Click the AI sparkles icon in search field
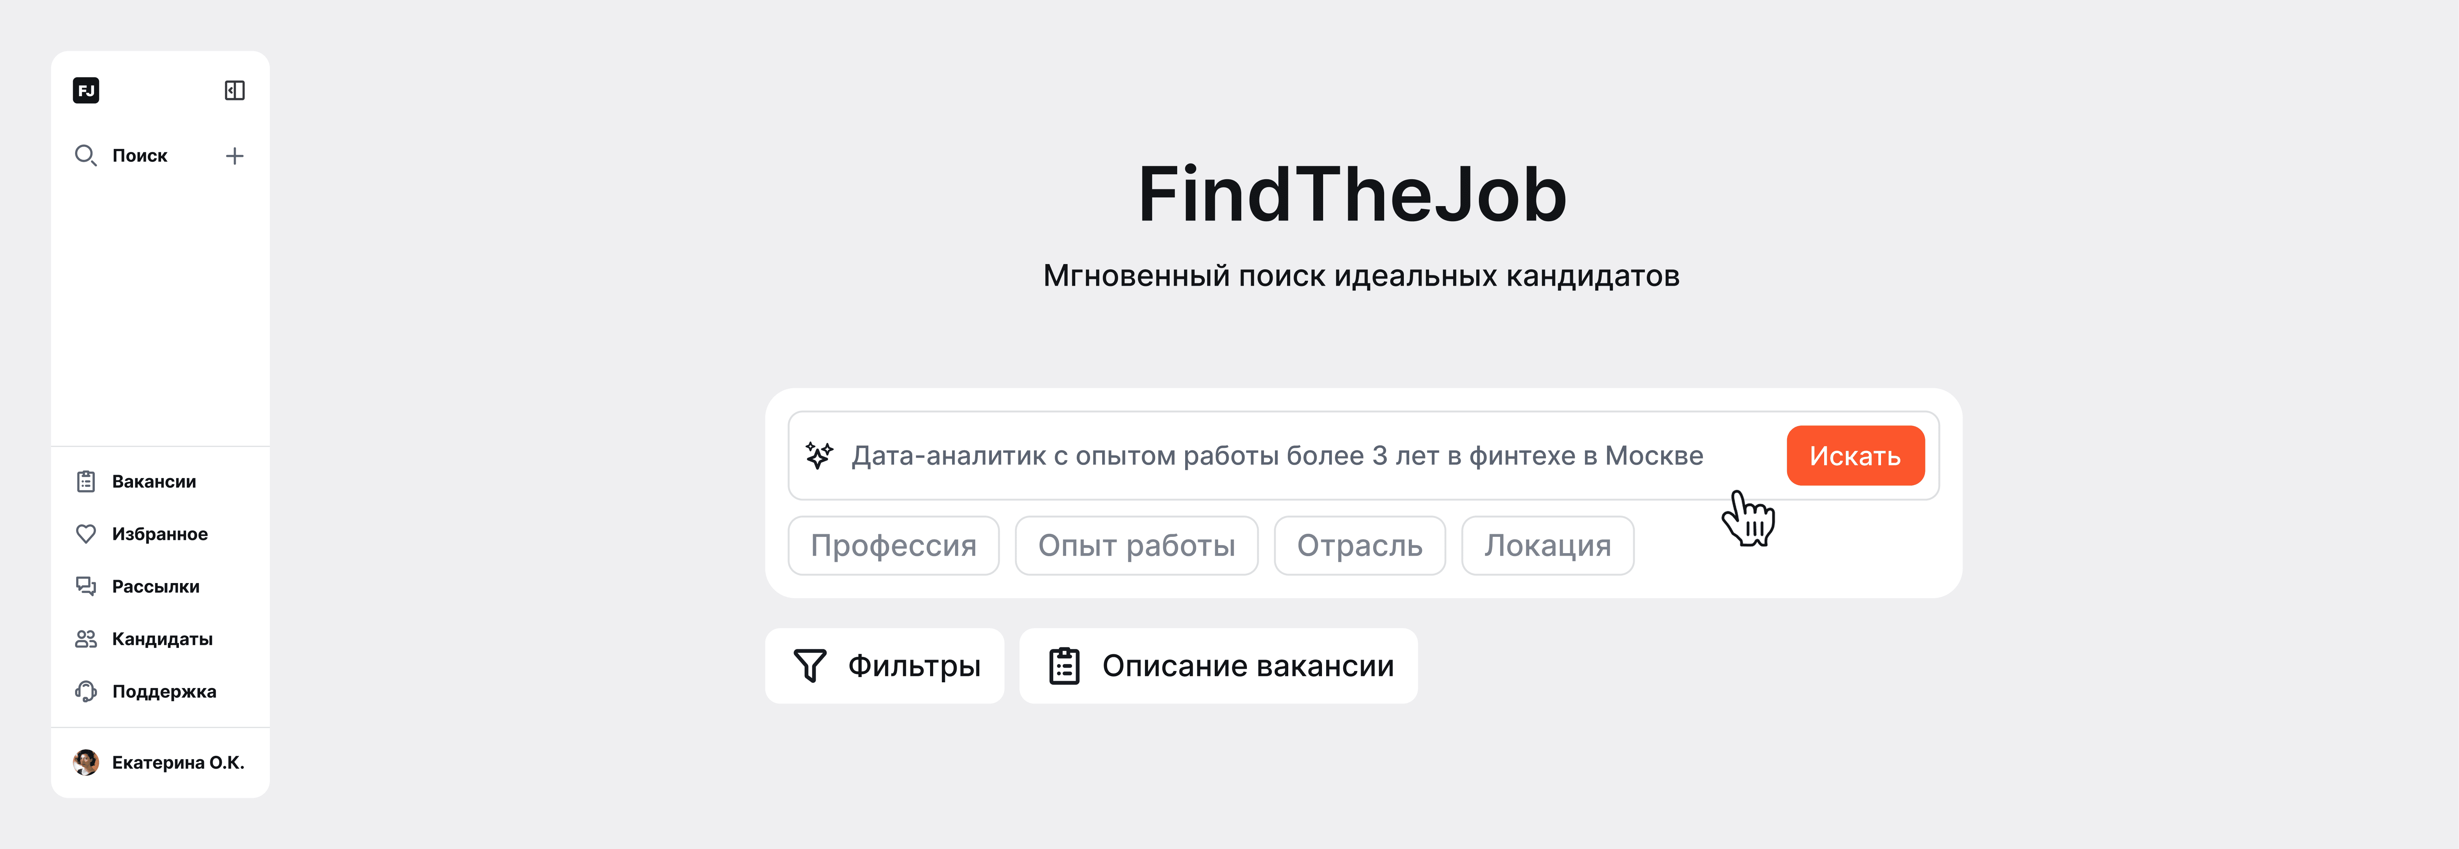This screenshot has height=849, width=2459. coord(820,455)
